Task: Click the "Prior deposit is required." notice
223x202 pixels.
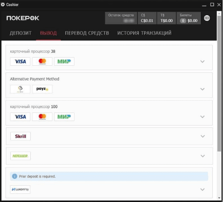Action: 109,176
